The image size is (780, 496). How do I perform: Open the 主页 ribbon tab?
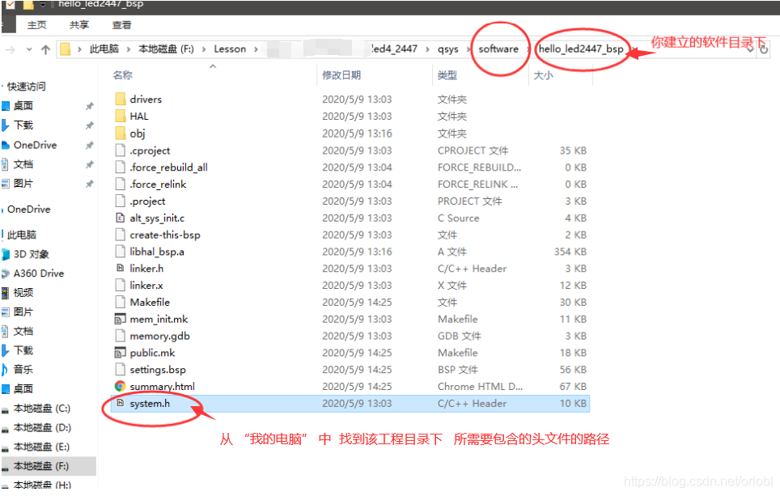pyautogui.click(x=36, y=25)
